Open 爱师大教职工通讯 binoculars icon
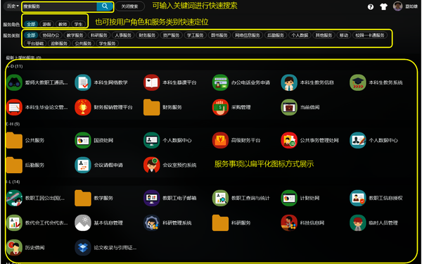Viewport: 422px width, 264px height. [x=14, y=82]
